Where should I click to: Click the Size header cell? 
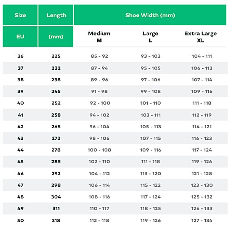(20, 15)
